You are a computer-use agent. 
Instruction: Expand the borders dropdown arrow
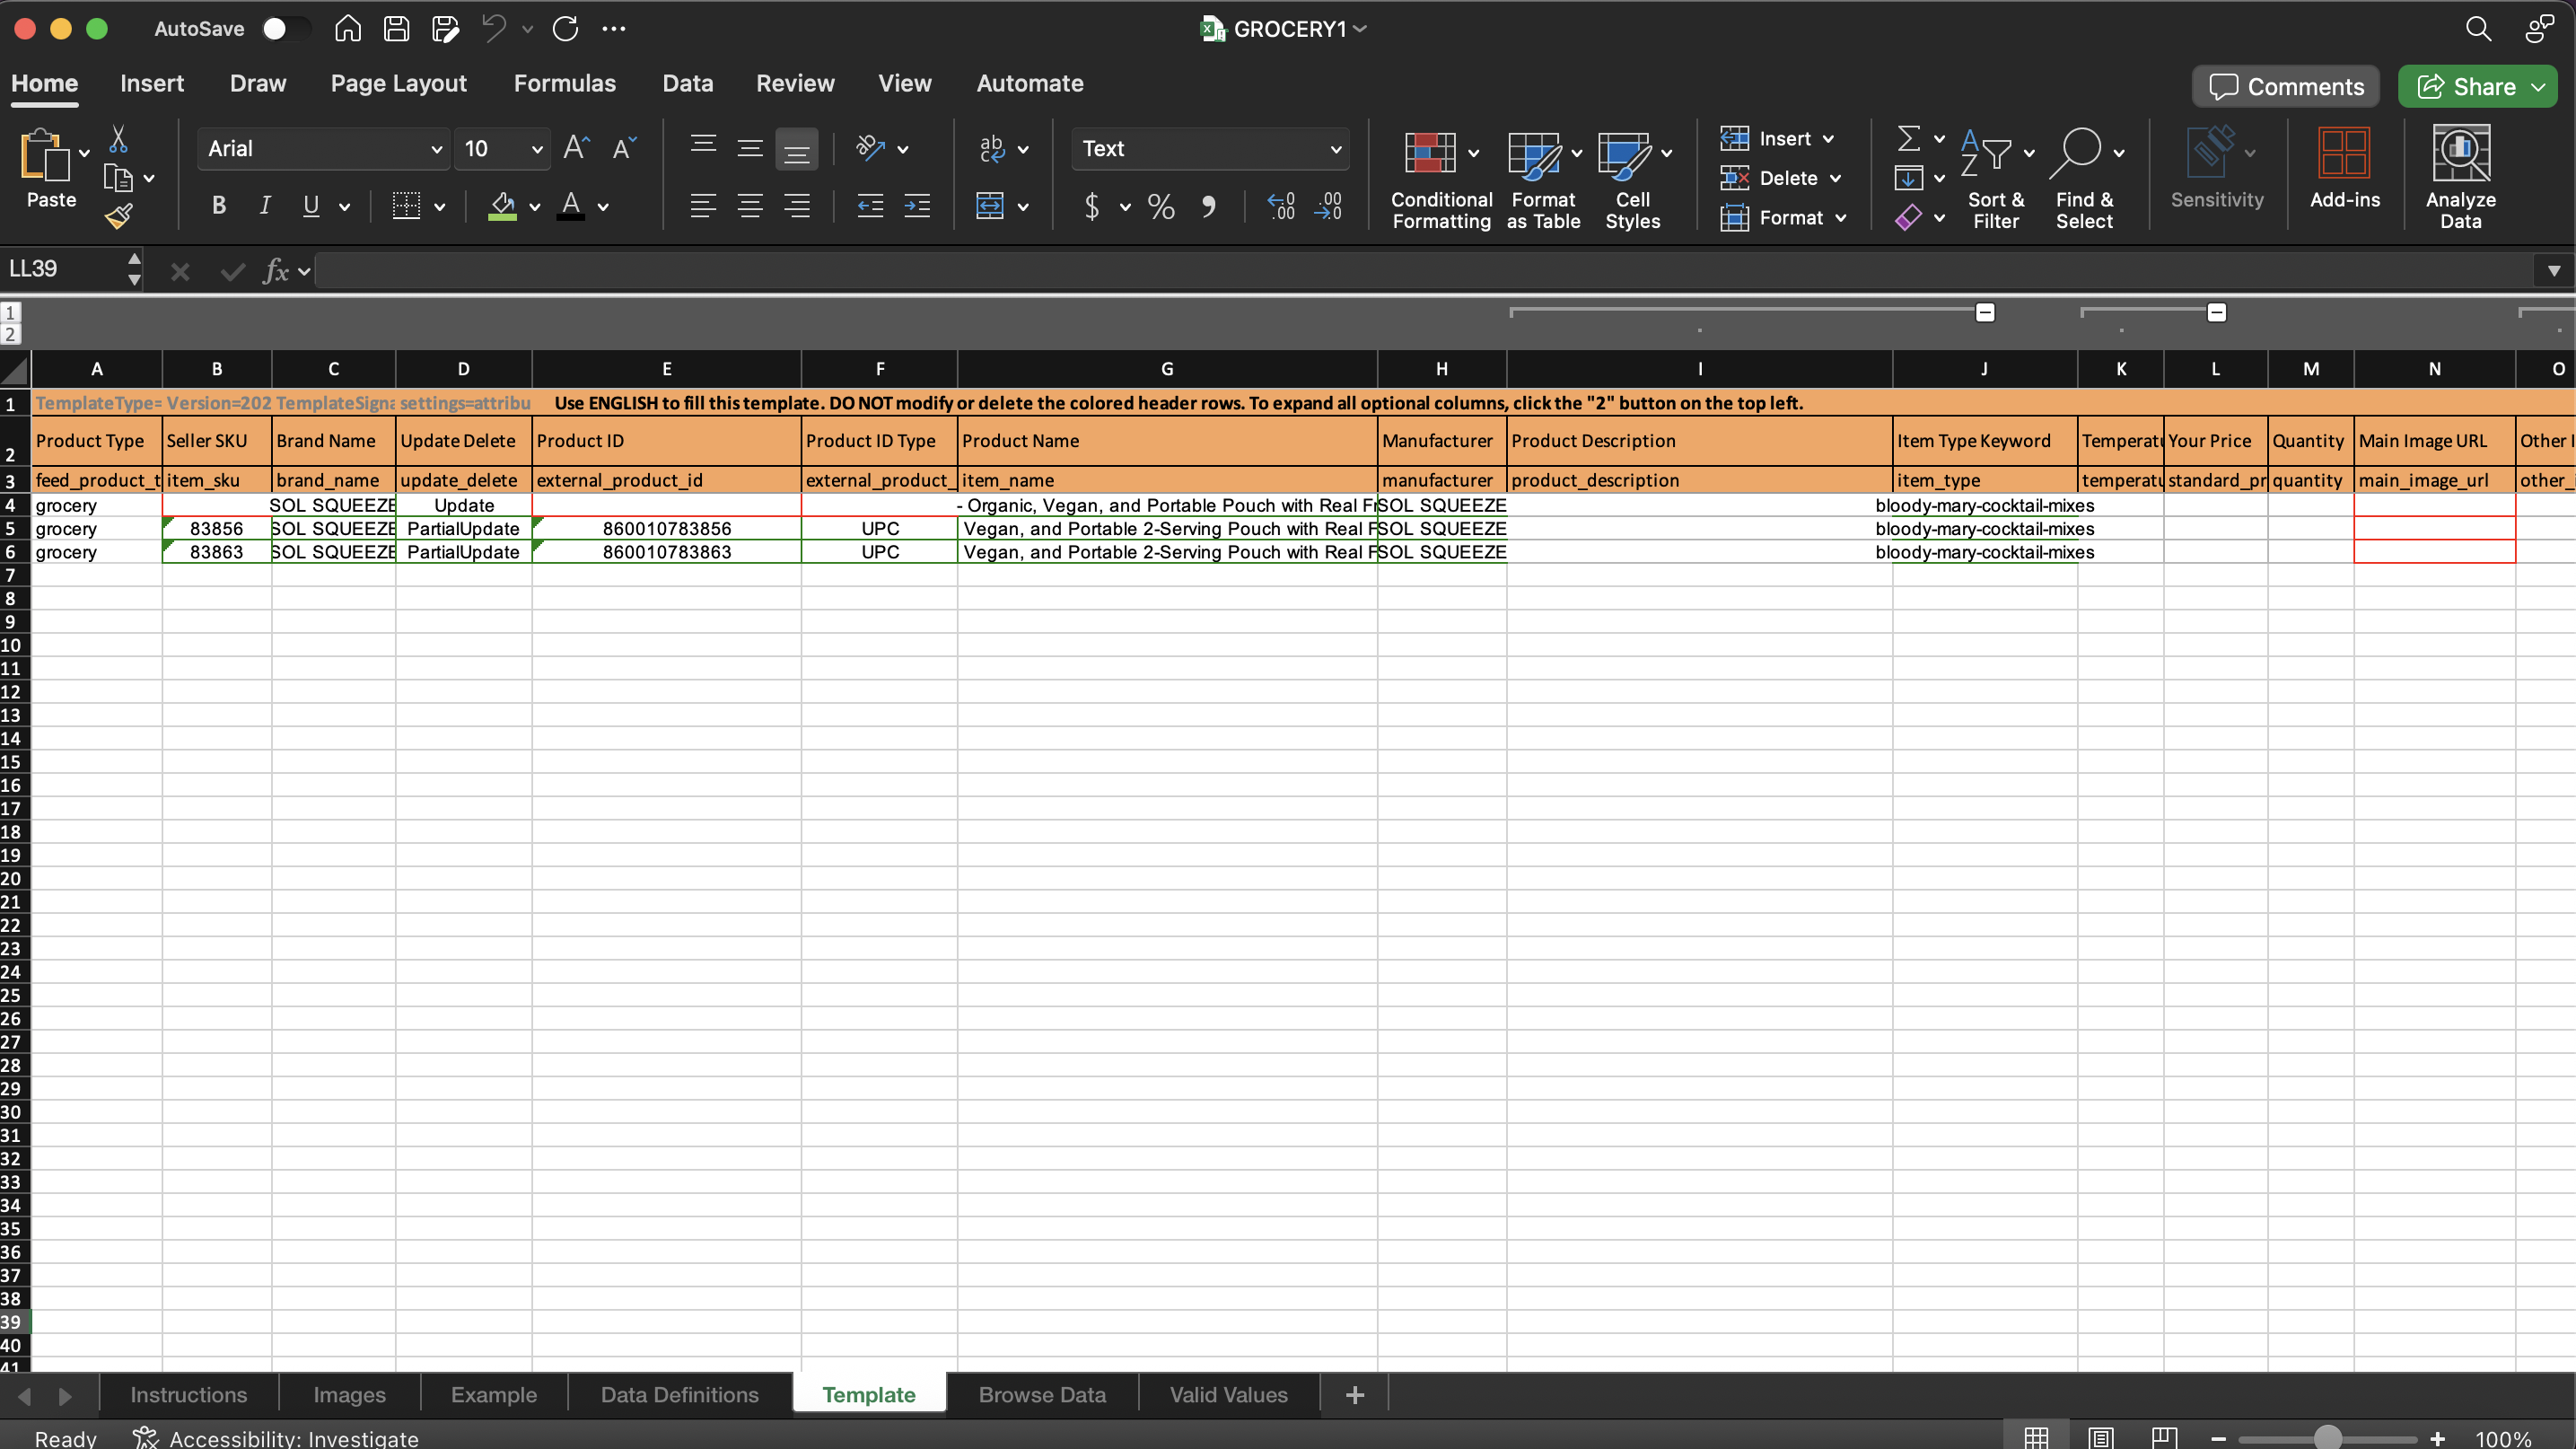click(440, 207)
